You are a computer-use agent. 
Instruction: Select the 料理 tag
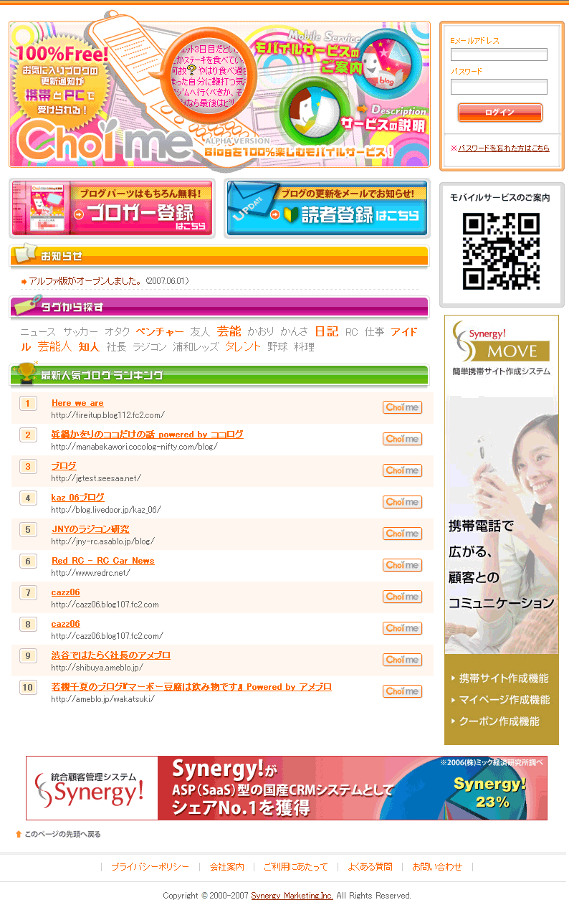coord(304,347)
